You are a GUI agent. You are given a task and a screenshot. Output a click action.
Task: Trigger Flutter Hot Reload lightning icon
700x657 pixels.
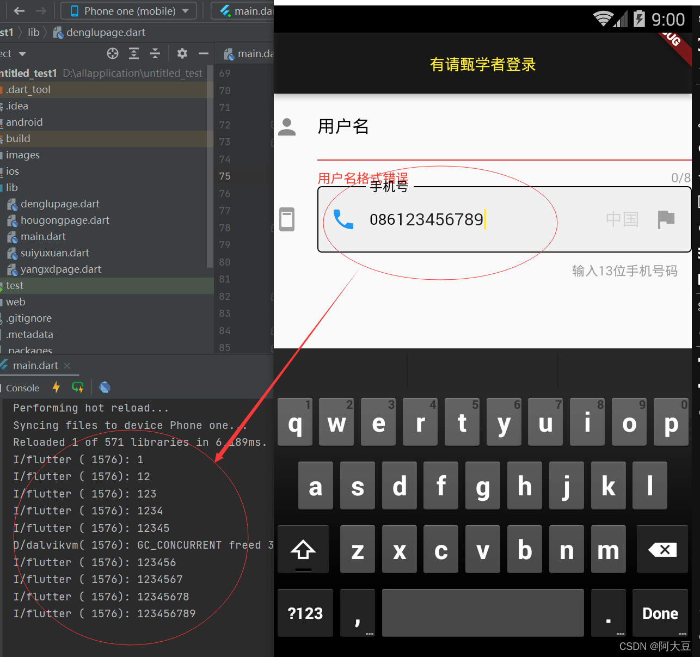point(56,387)
